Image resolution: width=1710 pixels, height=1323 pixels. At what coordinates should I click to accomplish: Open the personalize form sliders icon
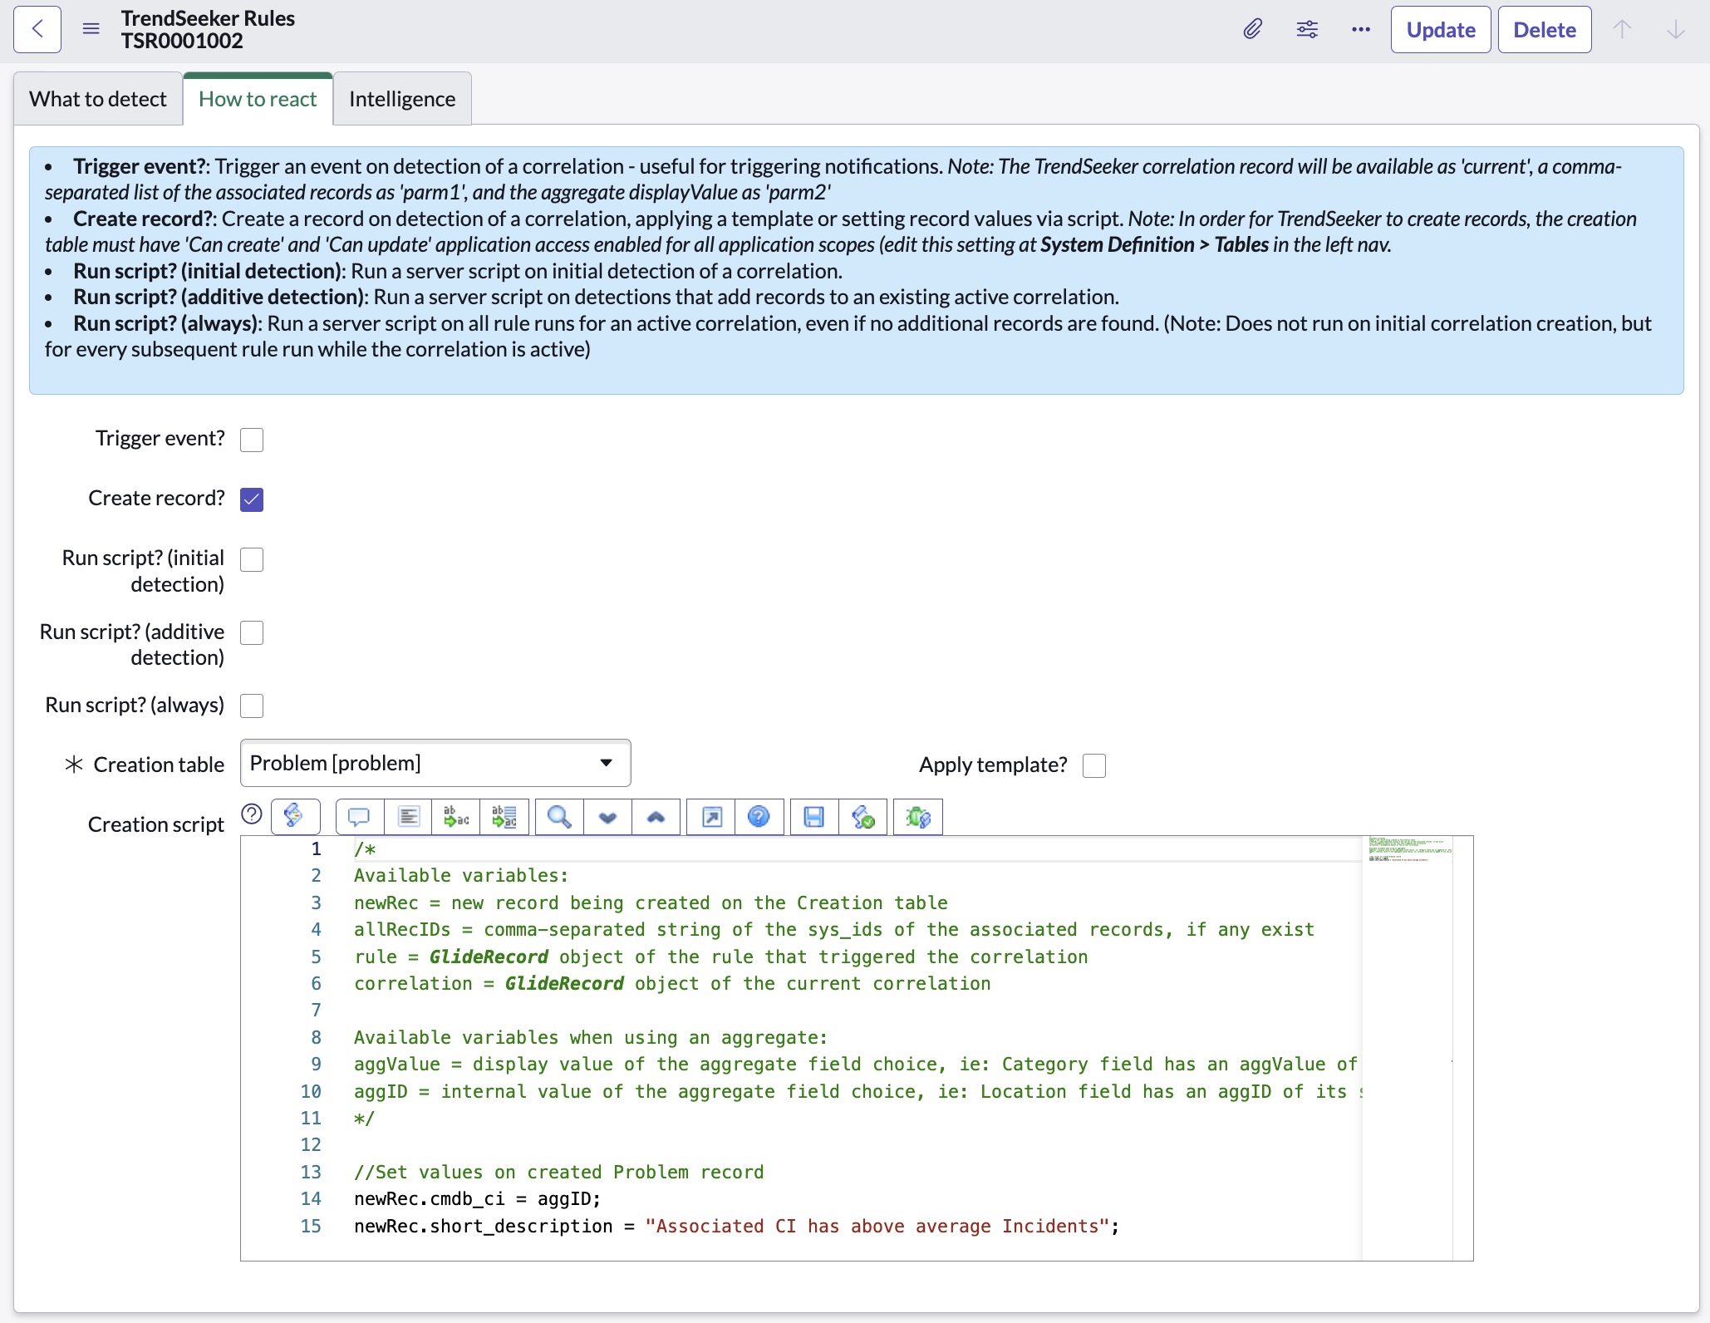point(1307,30)
